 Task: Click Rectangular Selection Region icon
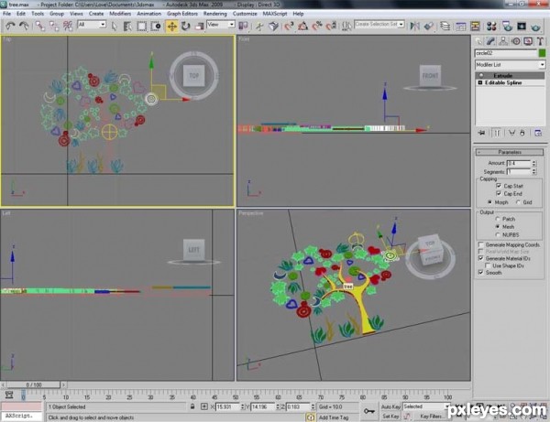[141, 26]
